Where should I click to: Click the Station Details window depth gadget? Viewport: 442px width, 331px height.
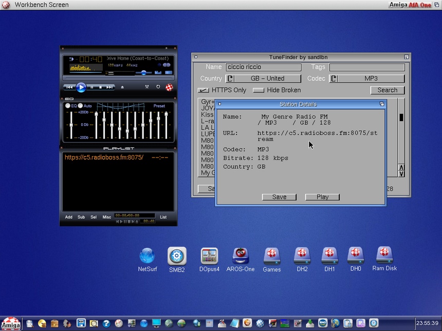click(382, 104)
